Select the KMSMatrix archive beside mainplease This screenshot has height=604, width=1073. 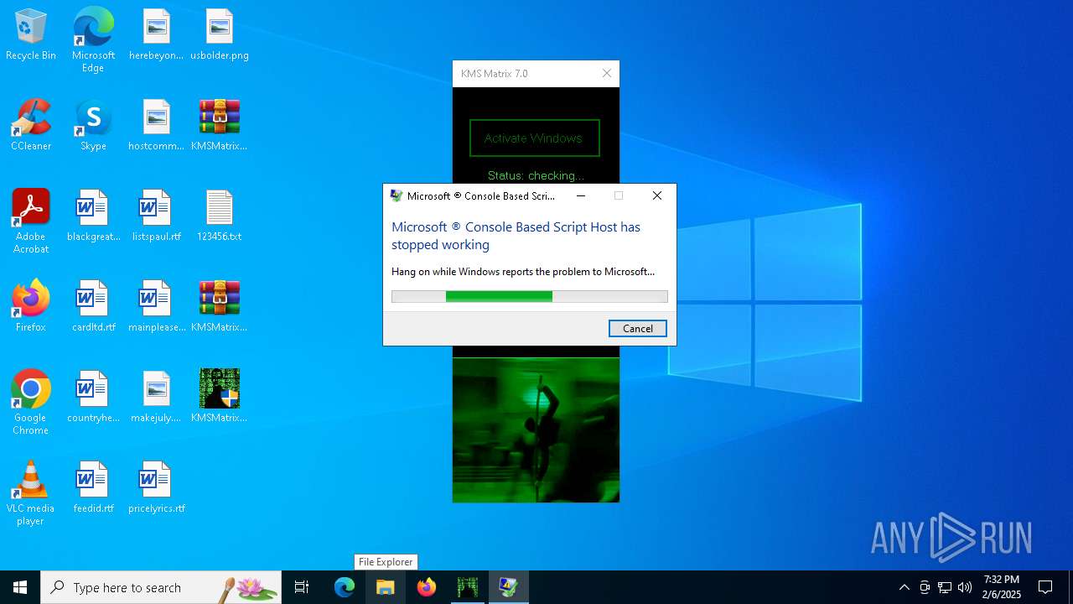pos(219,306)
